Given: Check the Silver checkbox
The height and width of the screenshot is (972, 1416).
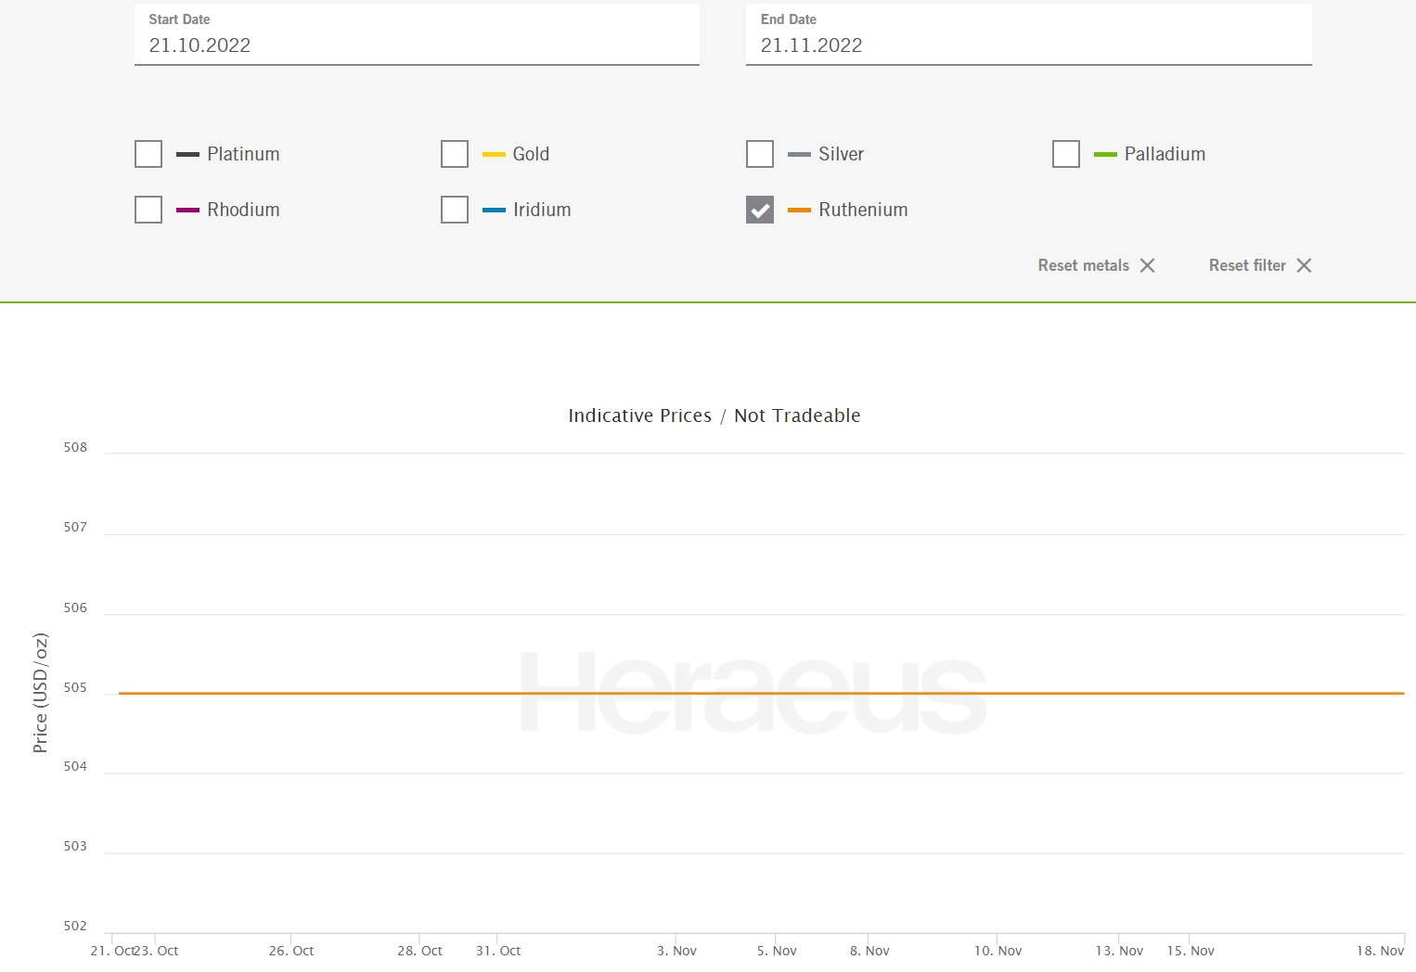Looking at the screenshot, I should [x=760, y=154].
